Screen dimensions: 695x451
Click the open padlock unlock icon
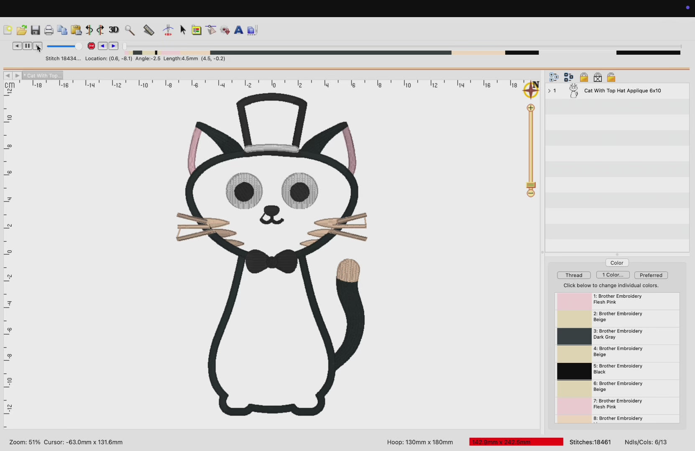coord(611,77)
